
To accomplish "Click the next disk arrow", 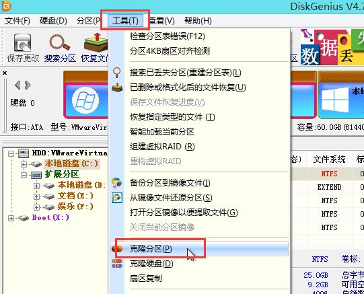I will coord(28,85).
